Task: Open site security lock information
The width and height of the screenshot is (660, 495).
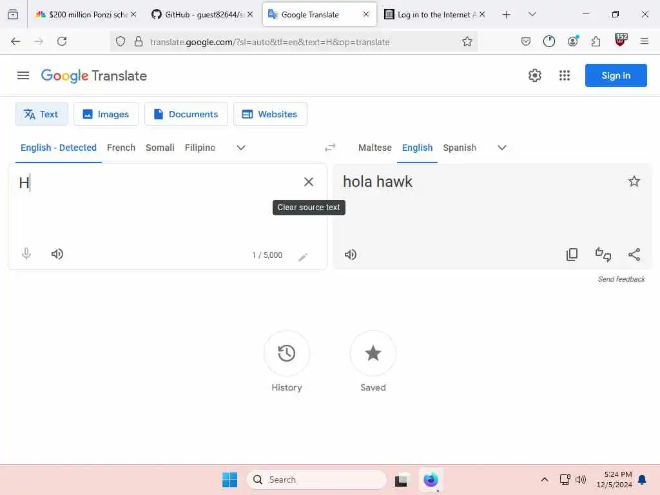Action: (x=138, y=41)
